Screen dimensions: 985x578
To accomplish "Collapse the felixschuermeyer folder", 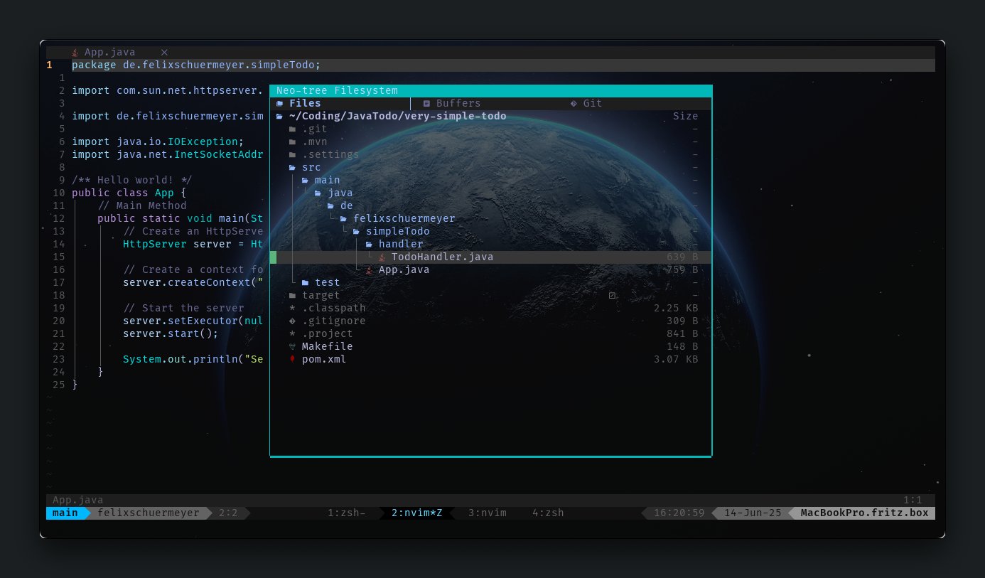I will point(404,218).
